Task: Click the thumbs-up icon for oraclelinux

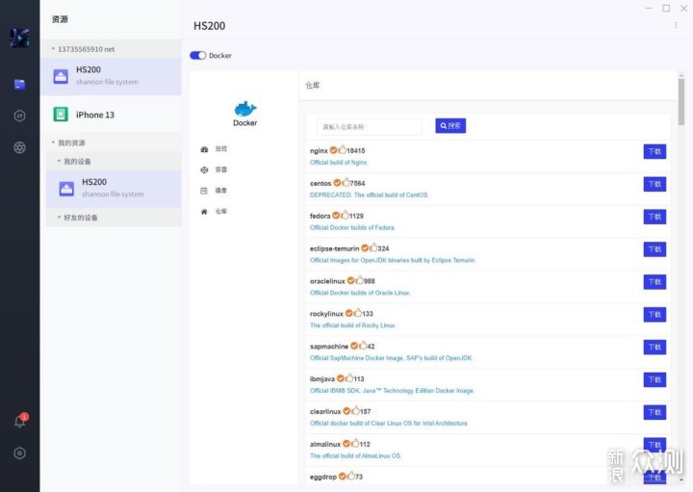Action: [x=359, y=280]
